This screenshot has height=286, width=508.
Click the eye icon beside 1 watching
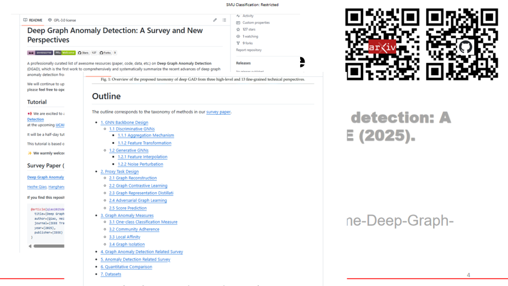coord(238,36)
